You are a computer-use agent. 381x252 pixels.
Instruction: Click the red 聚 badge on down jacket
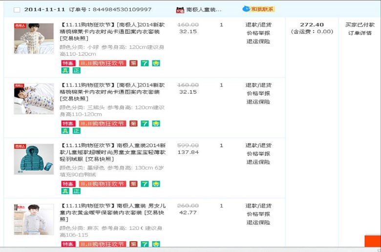tap(133, 184)
